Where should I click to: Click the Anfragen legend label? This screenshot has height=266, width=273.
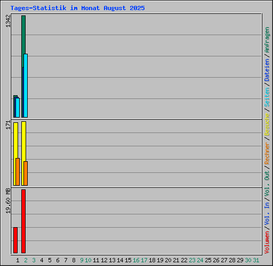(267, 40)
